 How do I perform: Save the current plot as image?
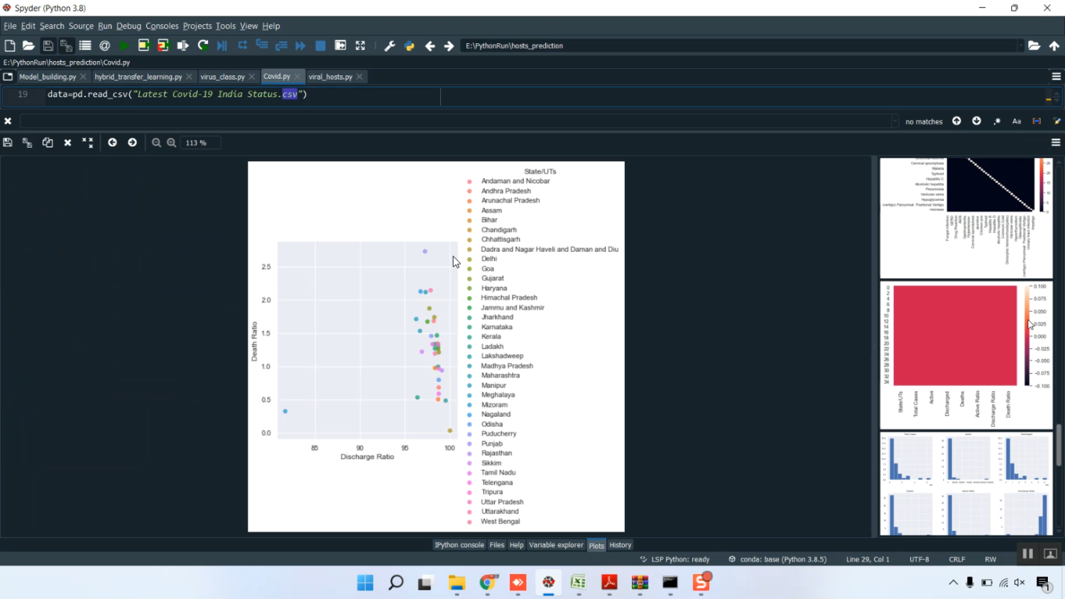coord(8,143)
